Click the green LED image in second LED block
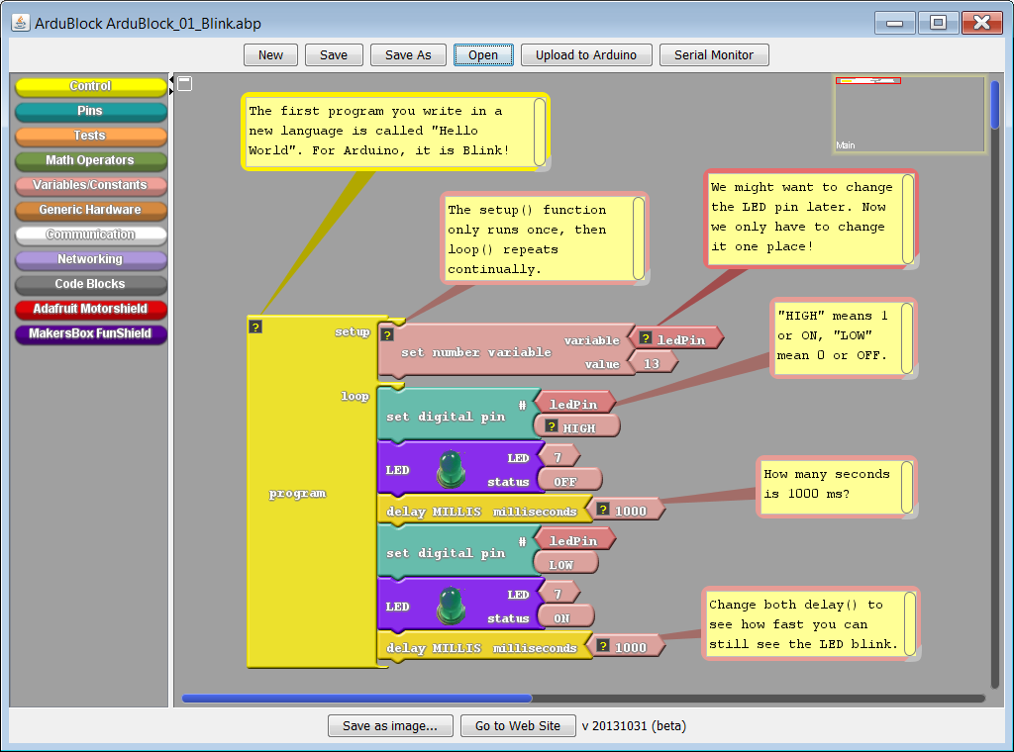This screenshot has width=1014, height=752. click(452, 606)
